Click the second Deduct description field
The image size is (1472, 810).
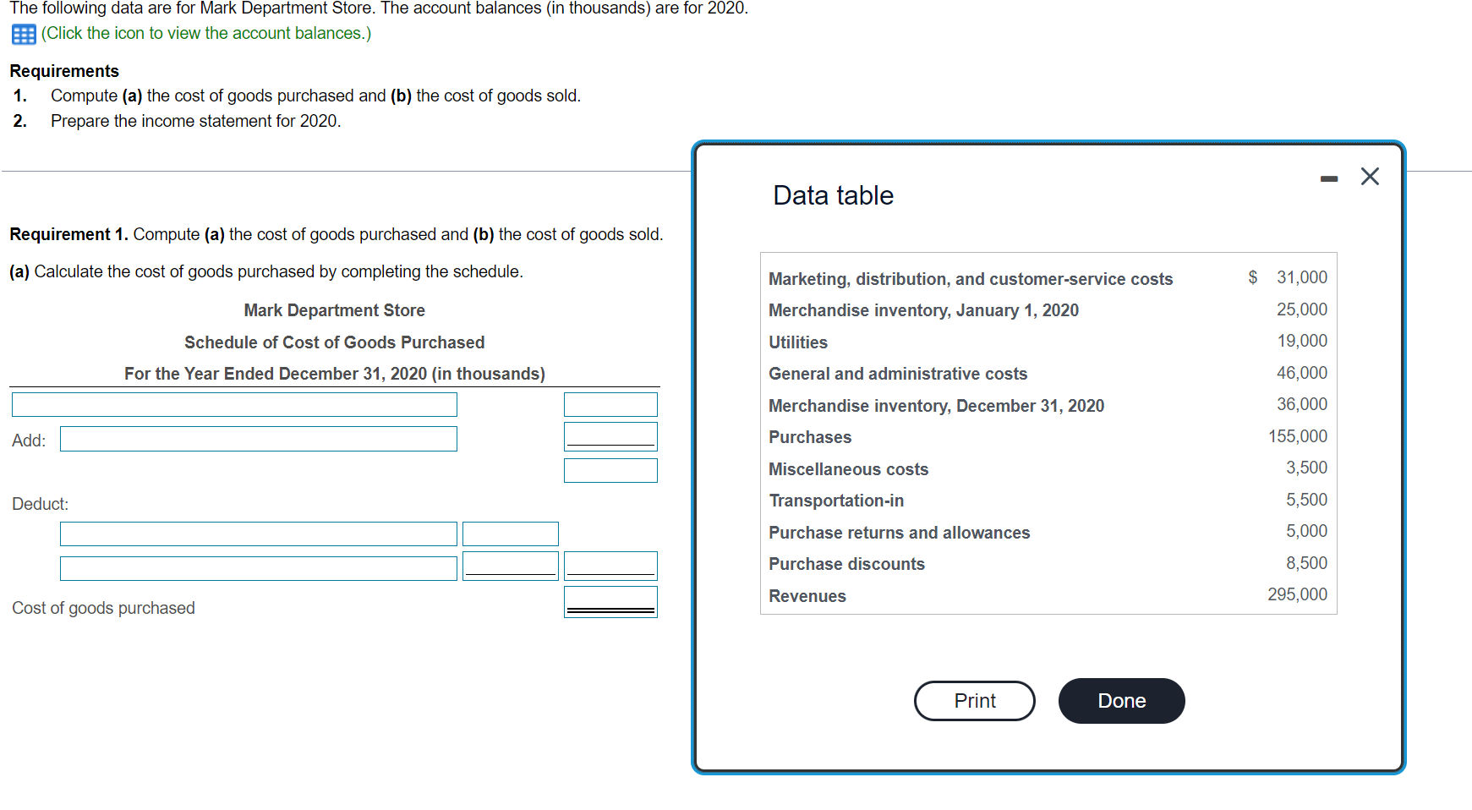point(258,567)
